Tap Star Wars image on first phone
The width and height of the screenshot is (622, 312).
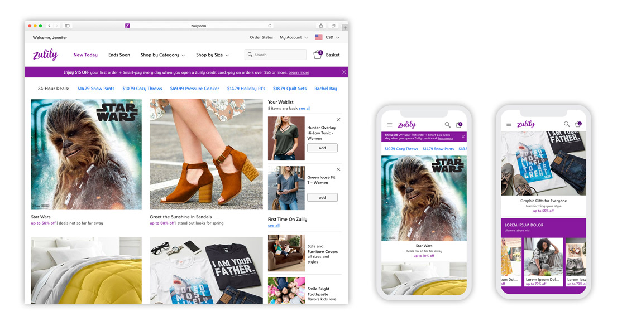pos(424,198)
